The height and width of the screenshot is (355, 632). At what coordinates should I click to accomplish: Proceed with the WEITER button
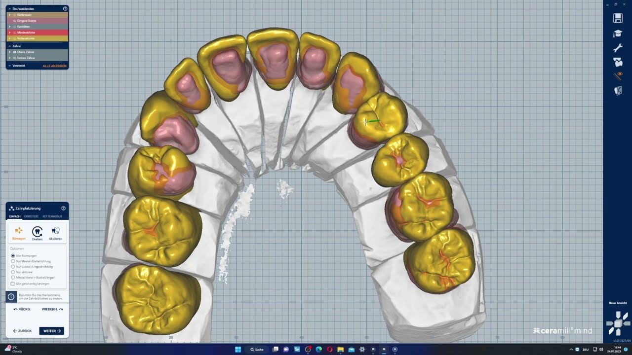coord(52,331)
